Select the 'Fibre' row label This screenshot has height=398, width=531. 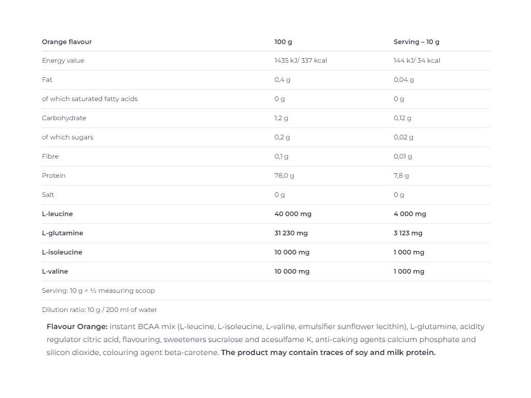point(50,157)
